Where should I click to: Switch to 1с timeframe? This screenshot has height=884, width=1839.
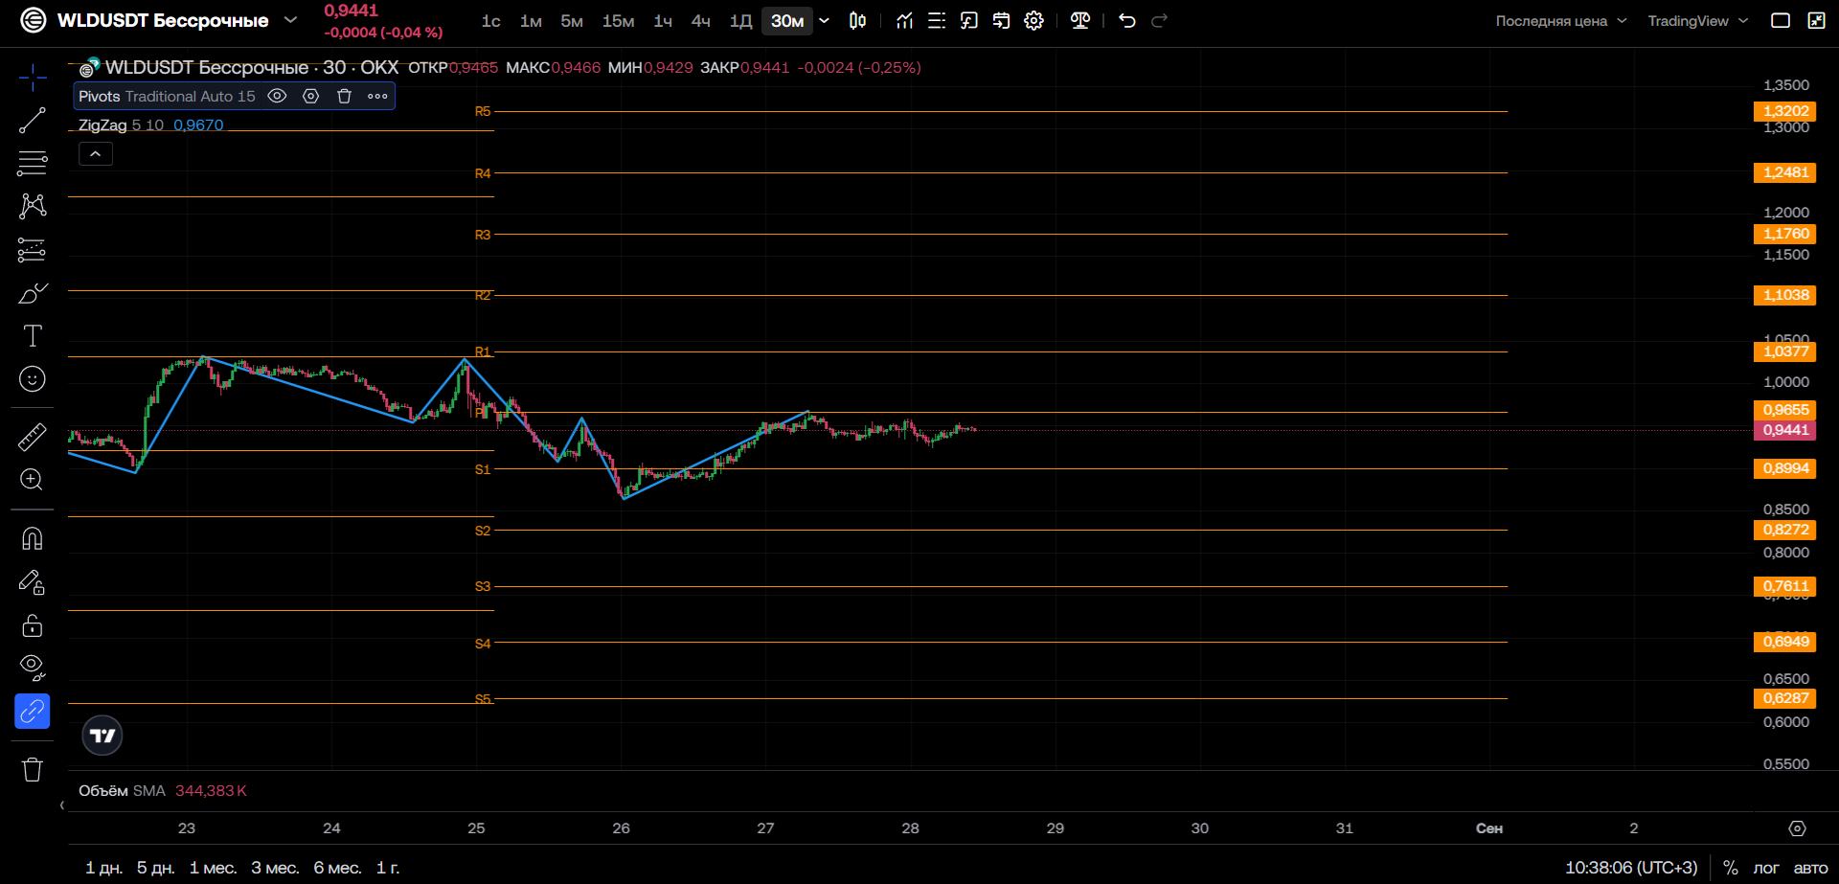(491, 21)
